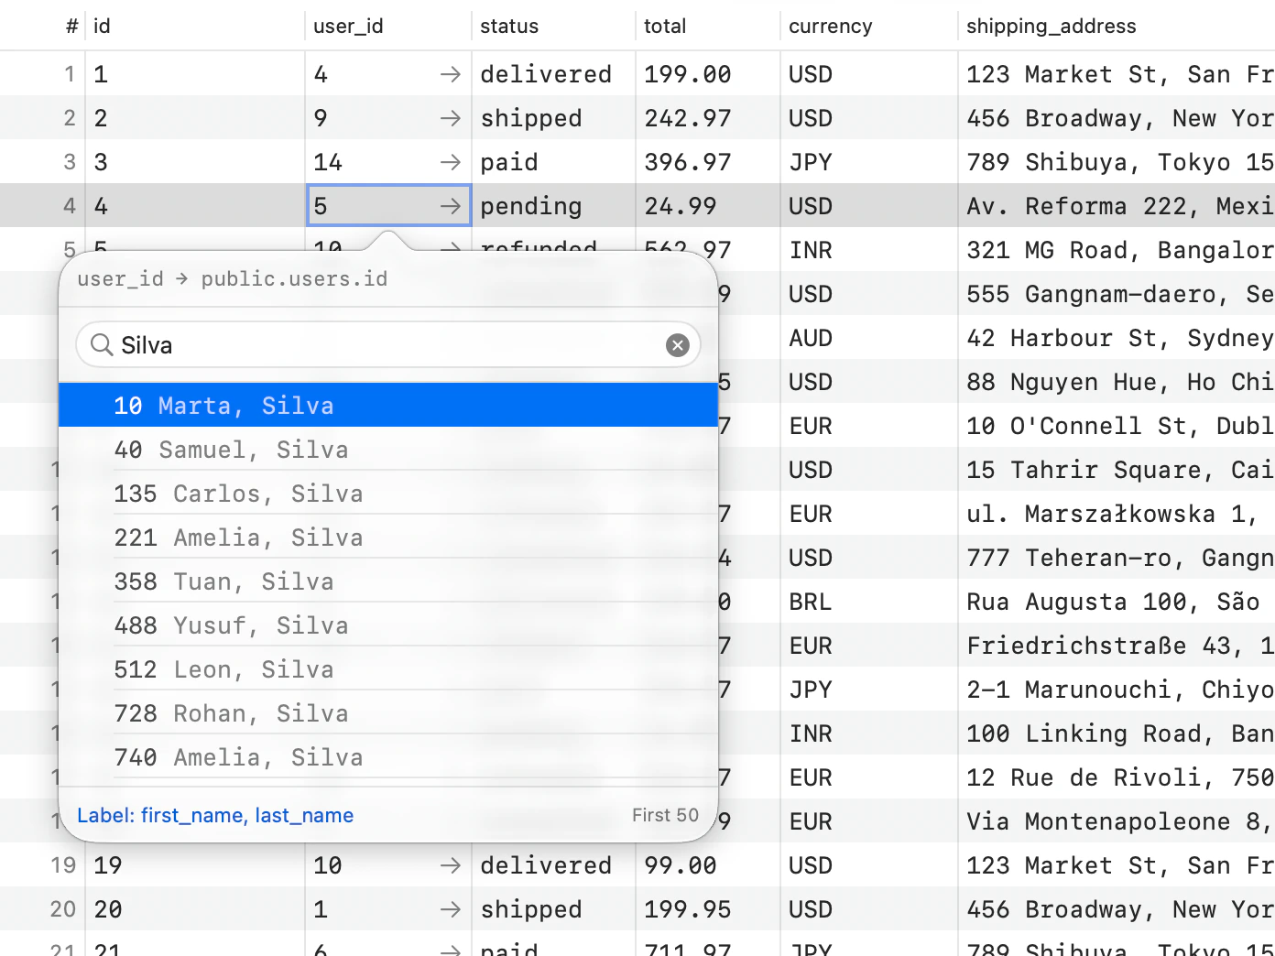
Task: Sort by the id column header
Action: (194, 26)
